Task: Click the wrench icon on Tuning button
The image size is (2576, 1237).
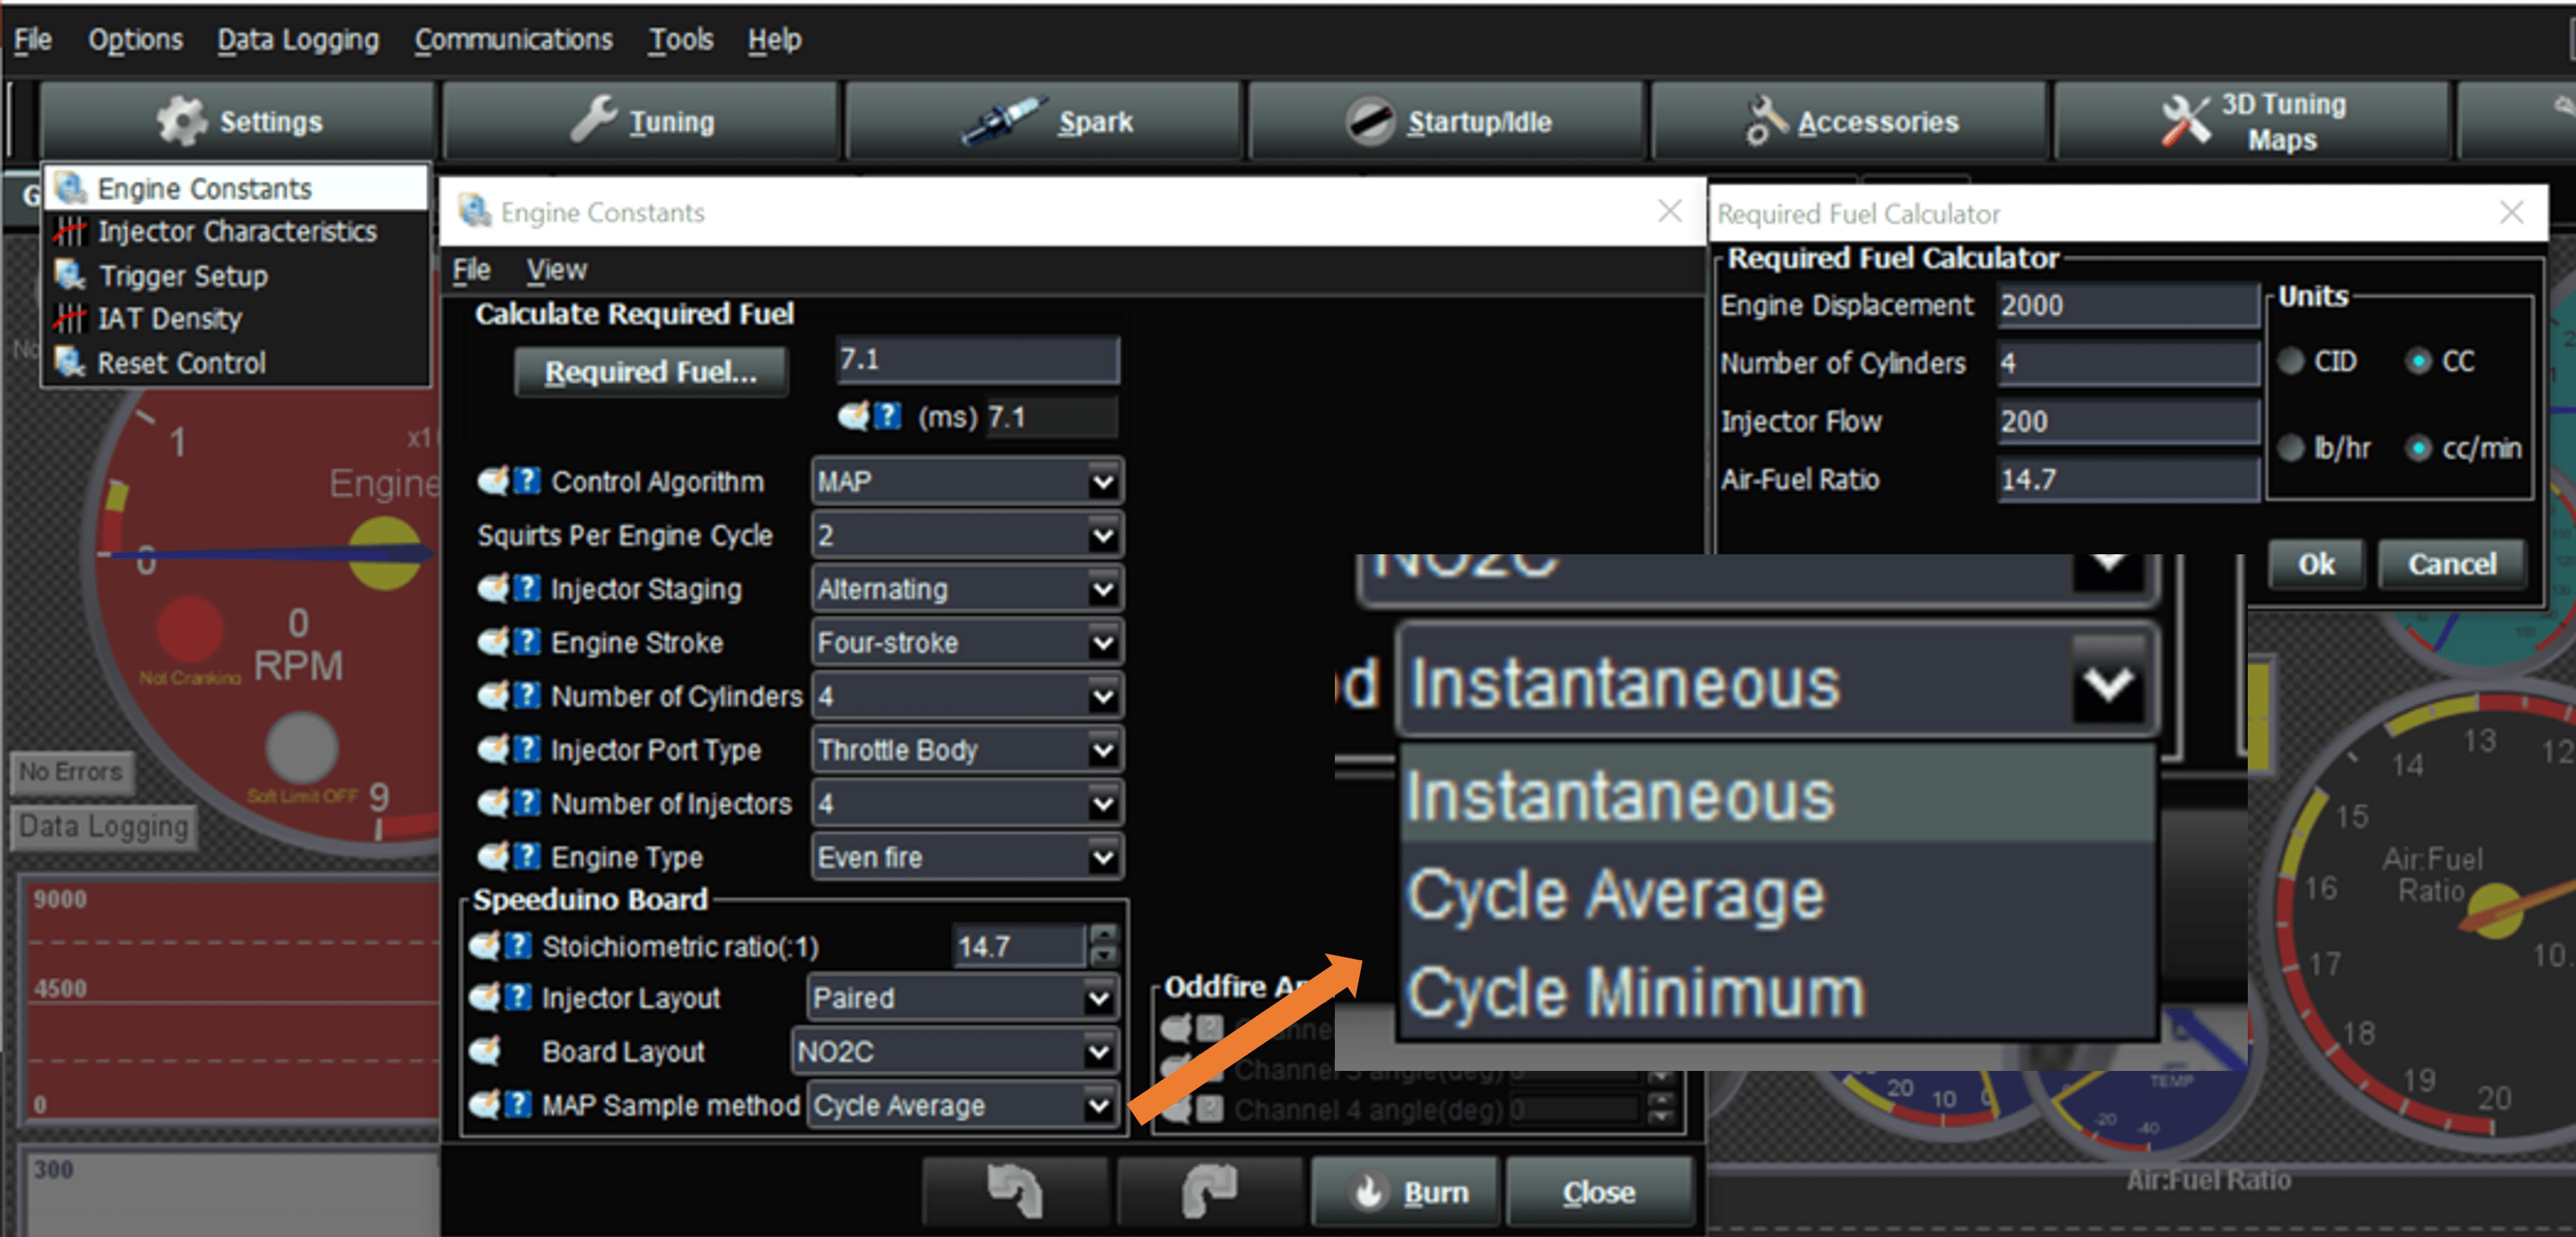Action: coord(594,120)
